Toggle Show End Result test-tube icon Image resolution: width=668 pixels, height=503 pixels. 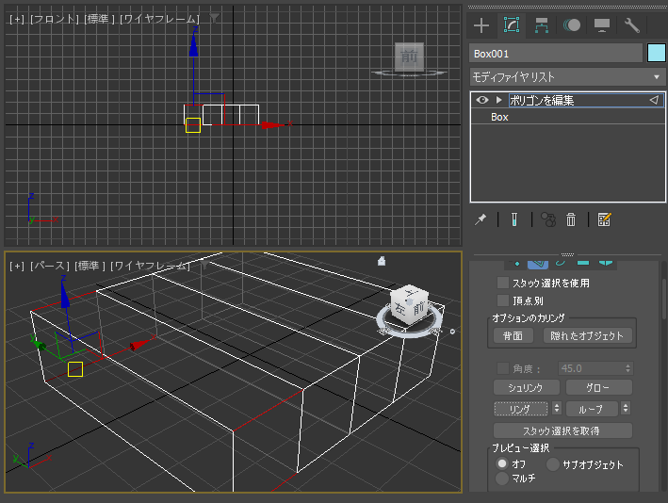click(x=514, y=219)
